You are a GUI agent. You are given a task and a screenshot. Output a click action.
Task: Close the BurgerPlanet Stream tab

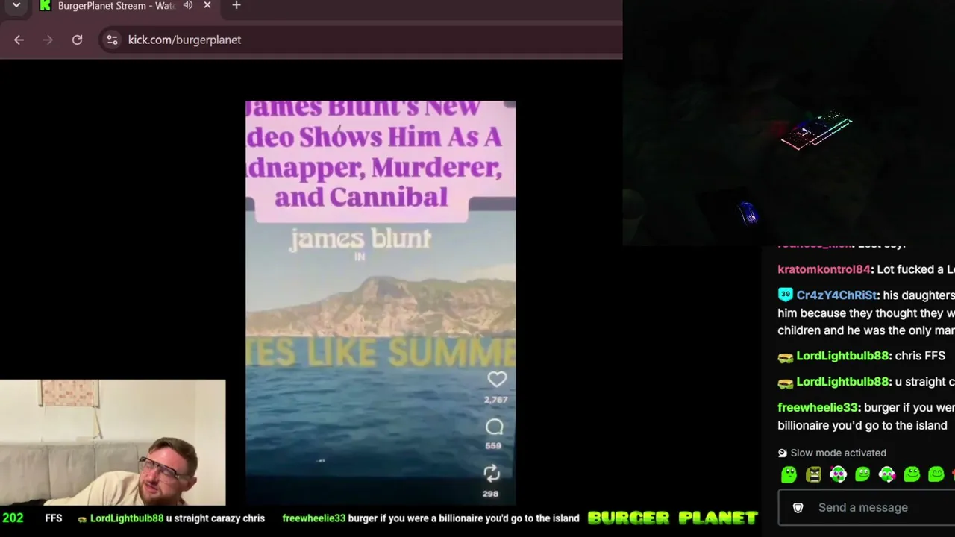coord(207,6)
